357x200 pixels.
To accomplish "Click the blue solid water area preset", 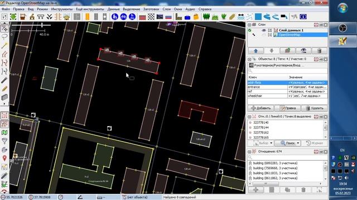I will pos(258,17).
